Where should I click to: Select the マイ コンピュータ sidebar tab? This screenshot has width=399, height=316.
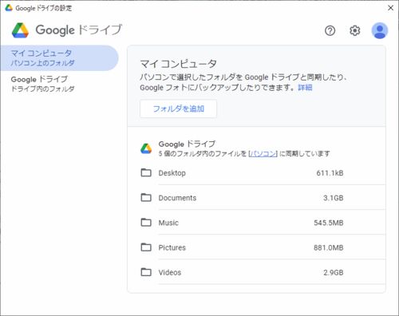coord(59,58)
